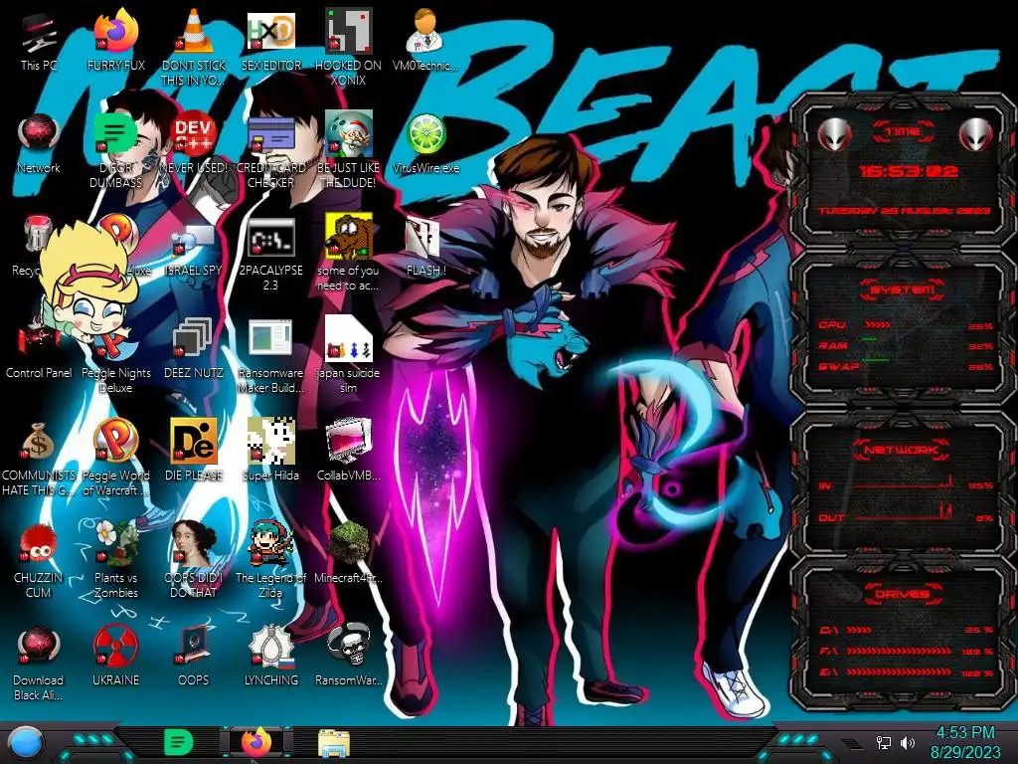The image size is (1018, 764).
Task: Open the CollabVMB... monitor icon
Action: click(349, 451)
